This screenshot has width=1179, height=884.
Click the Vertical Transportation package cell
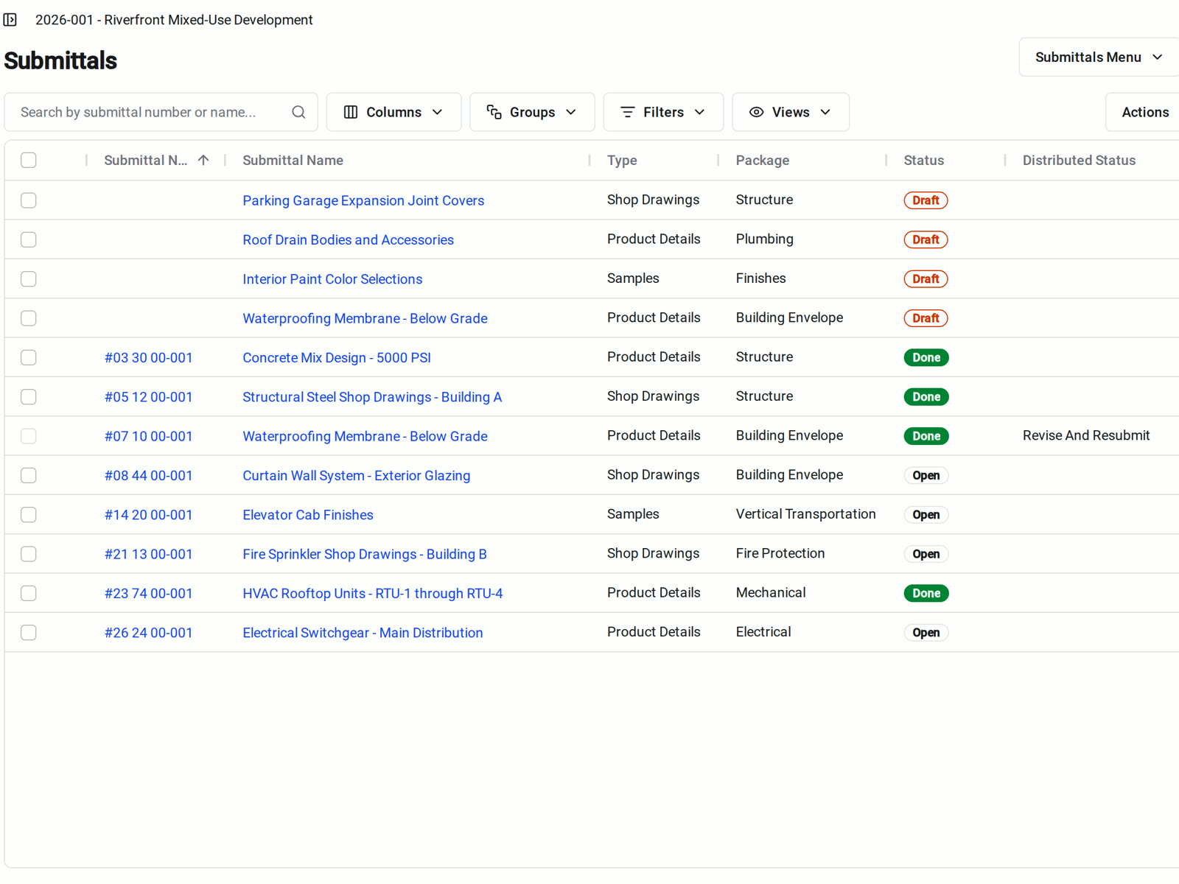pos(805,514)
